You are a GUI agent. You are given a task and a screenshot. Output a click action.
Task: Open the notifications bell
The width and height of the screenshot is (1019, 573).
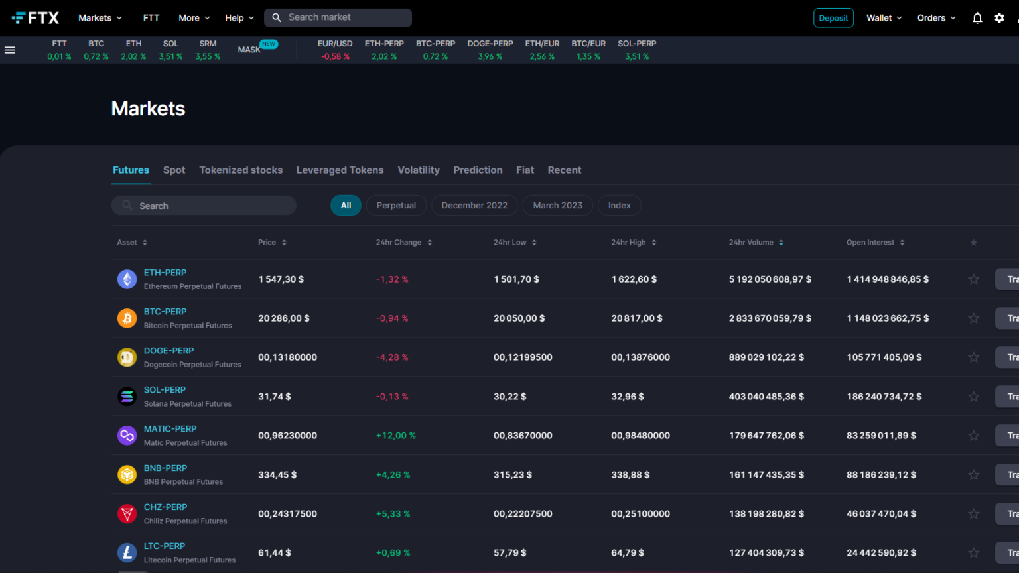pos(977,18)
